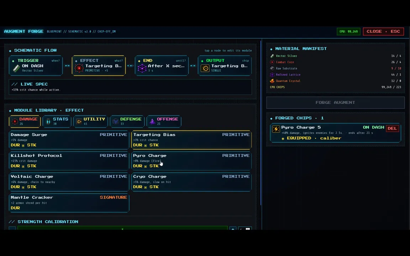Click the Offense tab's purple pyramid icon

tap(152, 121)
